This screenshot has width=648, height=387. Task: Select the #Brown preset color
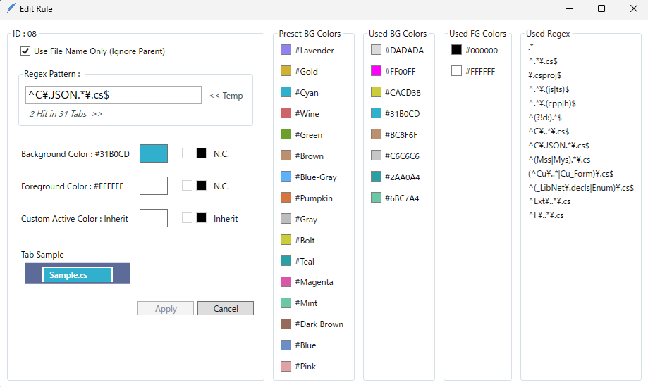tap(302, 156)
